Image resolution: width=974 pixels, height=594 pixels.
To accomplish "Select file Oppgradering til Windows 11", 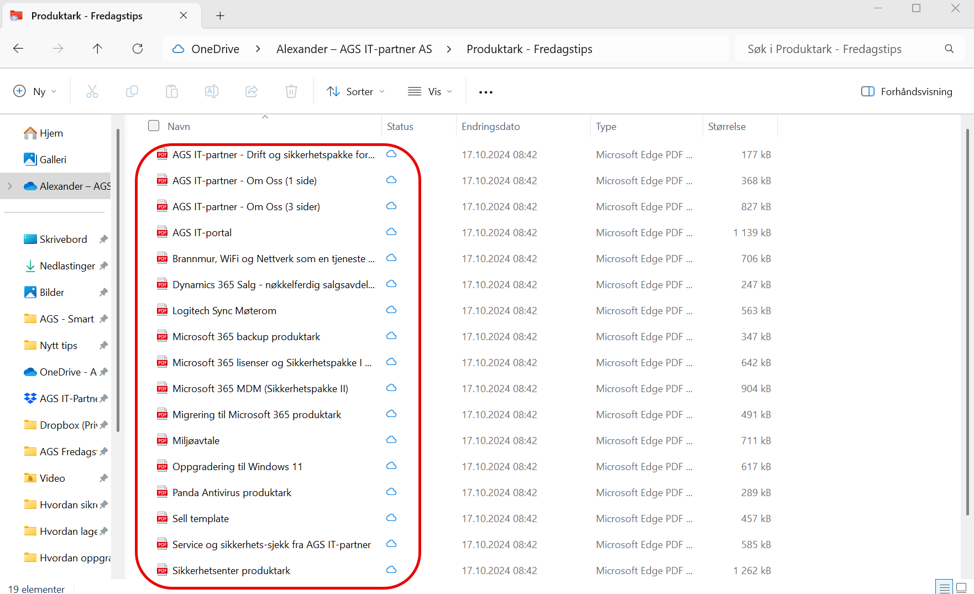I will (237, 466).
